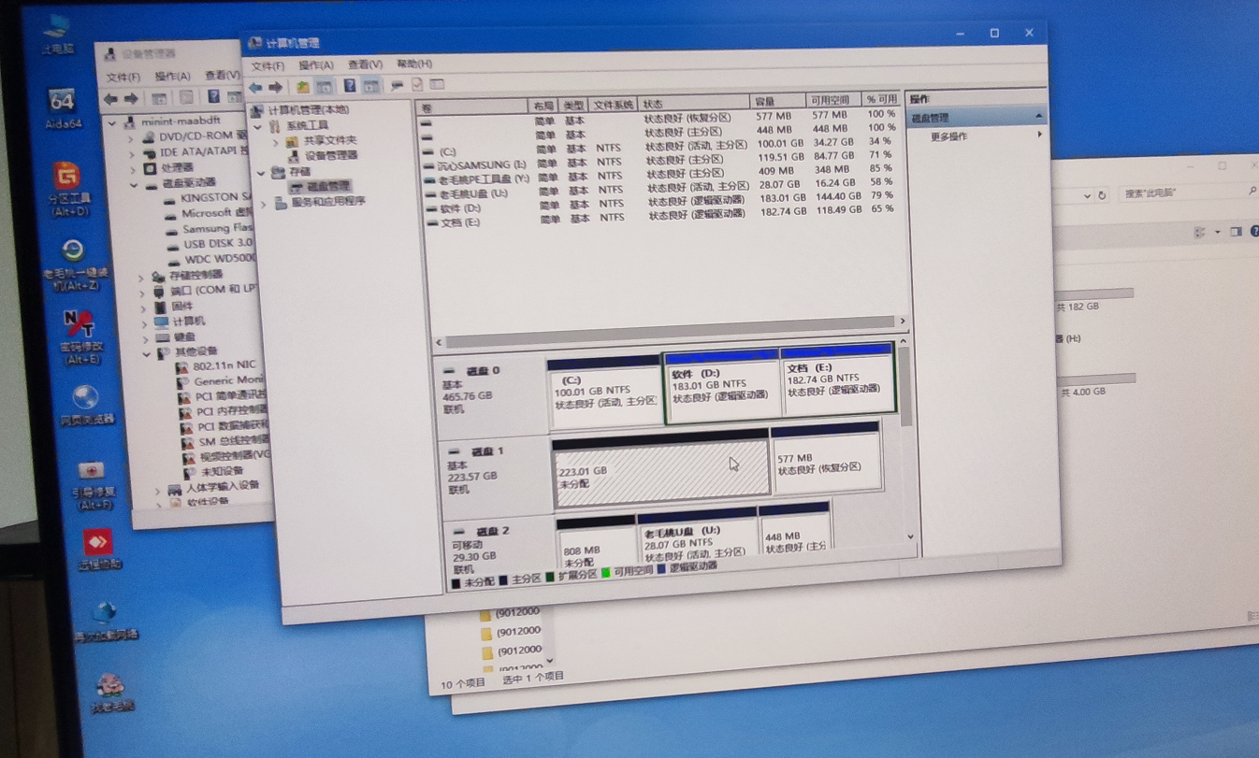Click 磁盘 0 disk label panel
The height and width of the screenshot is (758, 1259).
(492, 396)
